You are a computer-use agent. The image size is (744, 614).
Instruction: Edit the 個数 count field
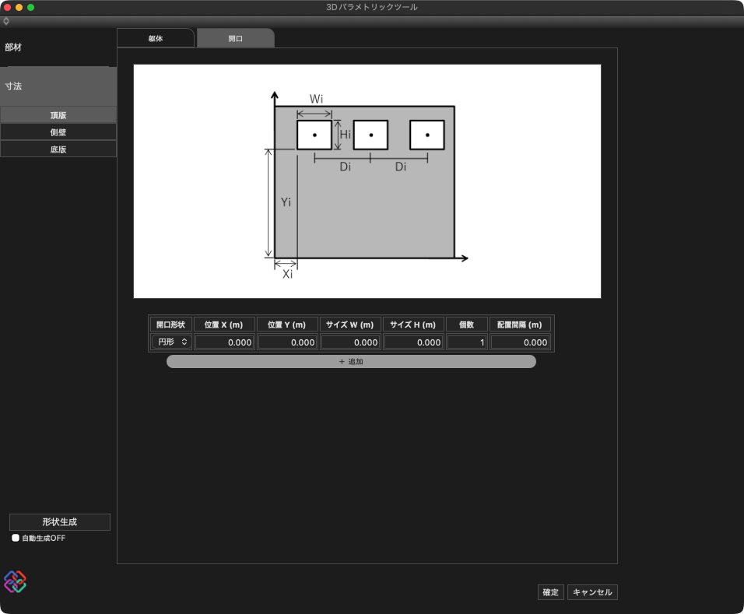(467, 342)
